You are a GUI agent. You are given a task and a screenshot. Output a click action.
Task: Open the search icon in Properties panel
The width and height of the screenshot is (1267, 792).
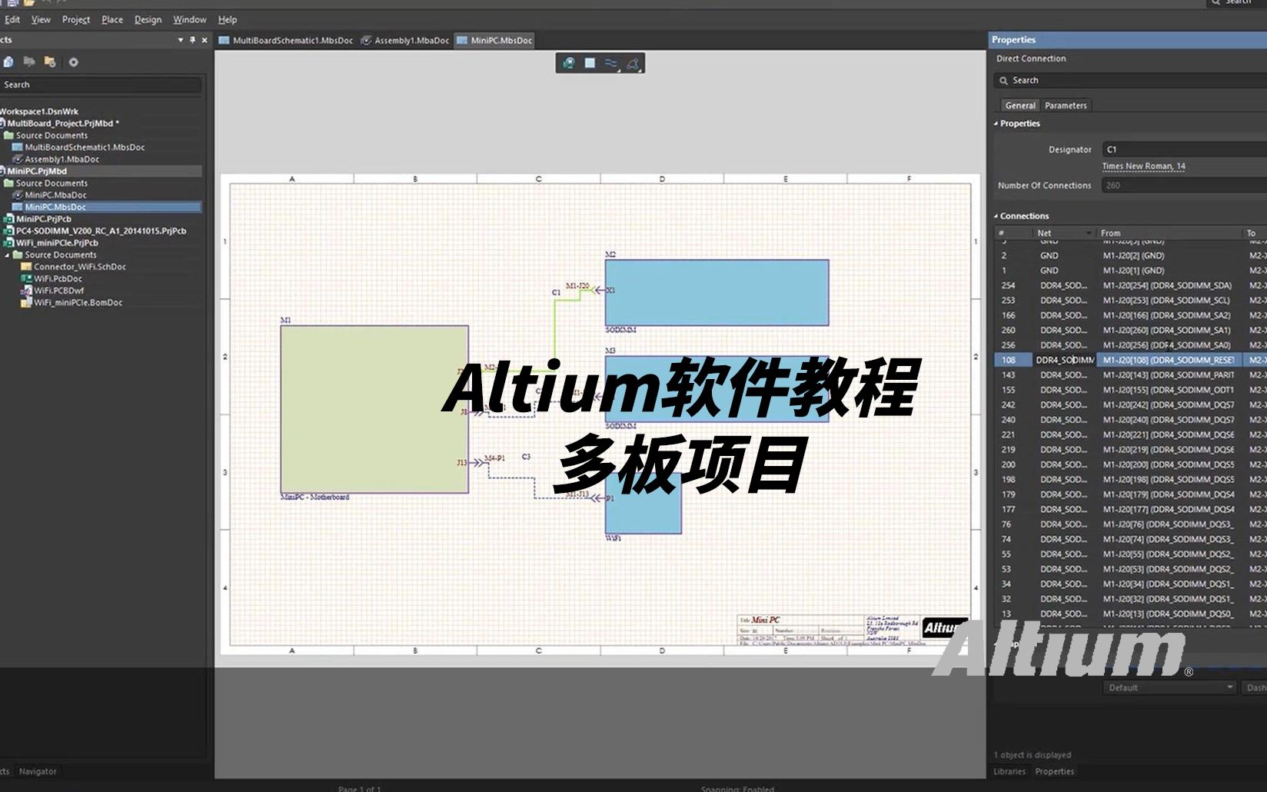coord(1005,80)
